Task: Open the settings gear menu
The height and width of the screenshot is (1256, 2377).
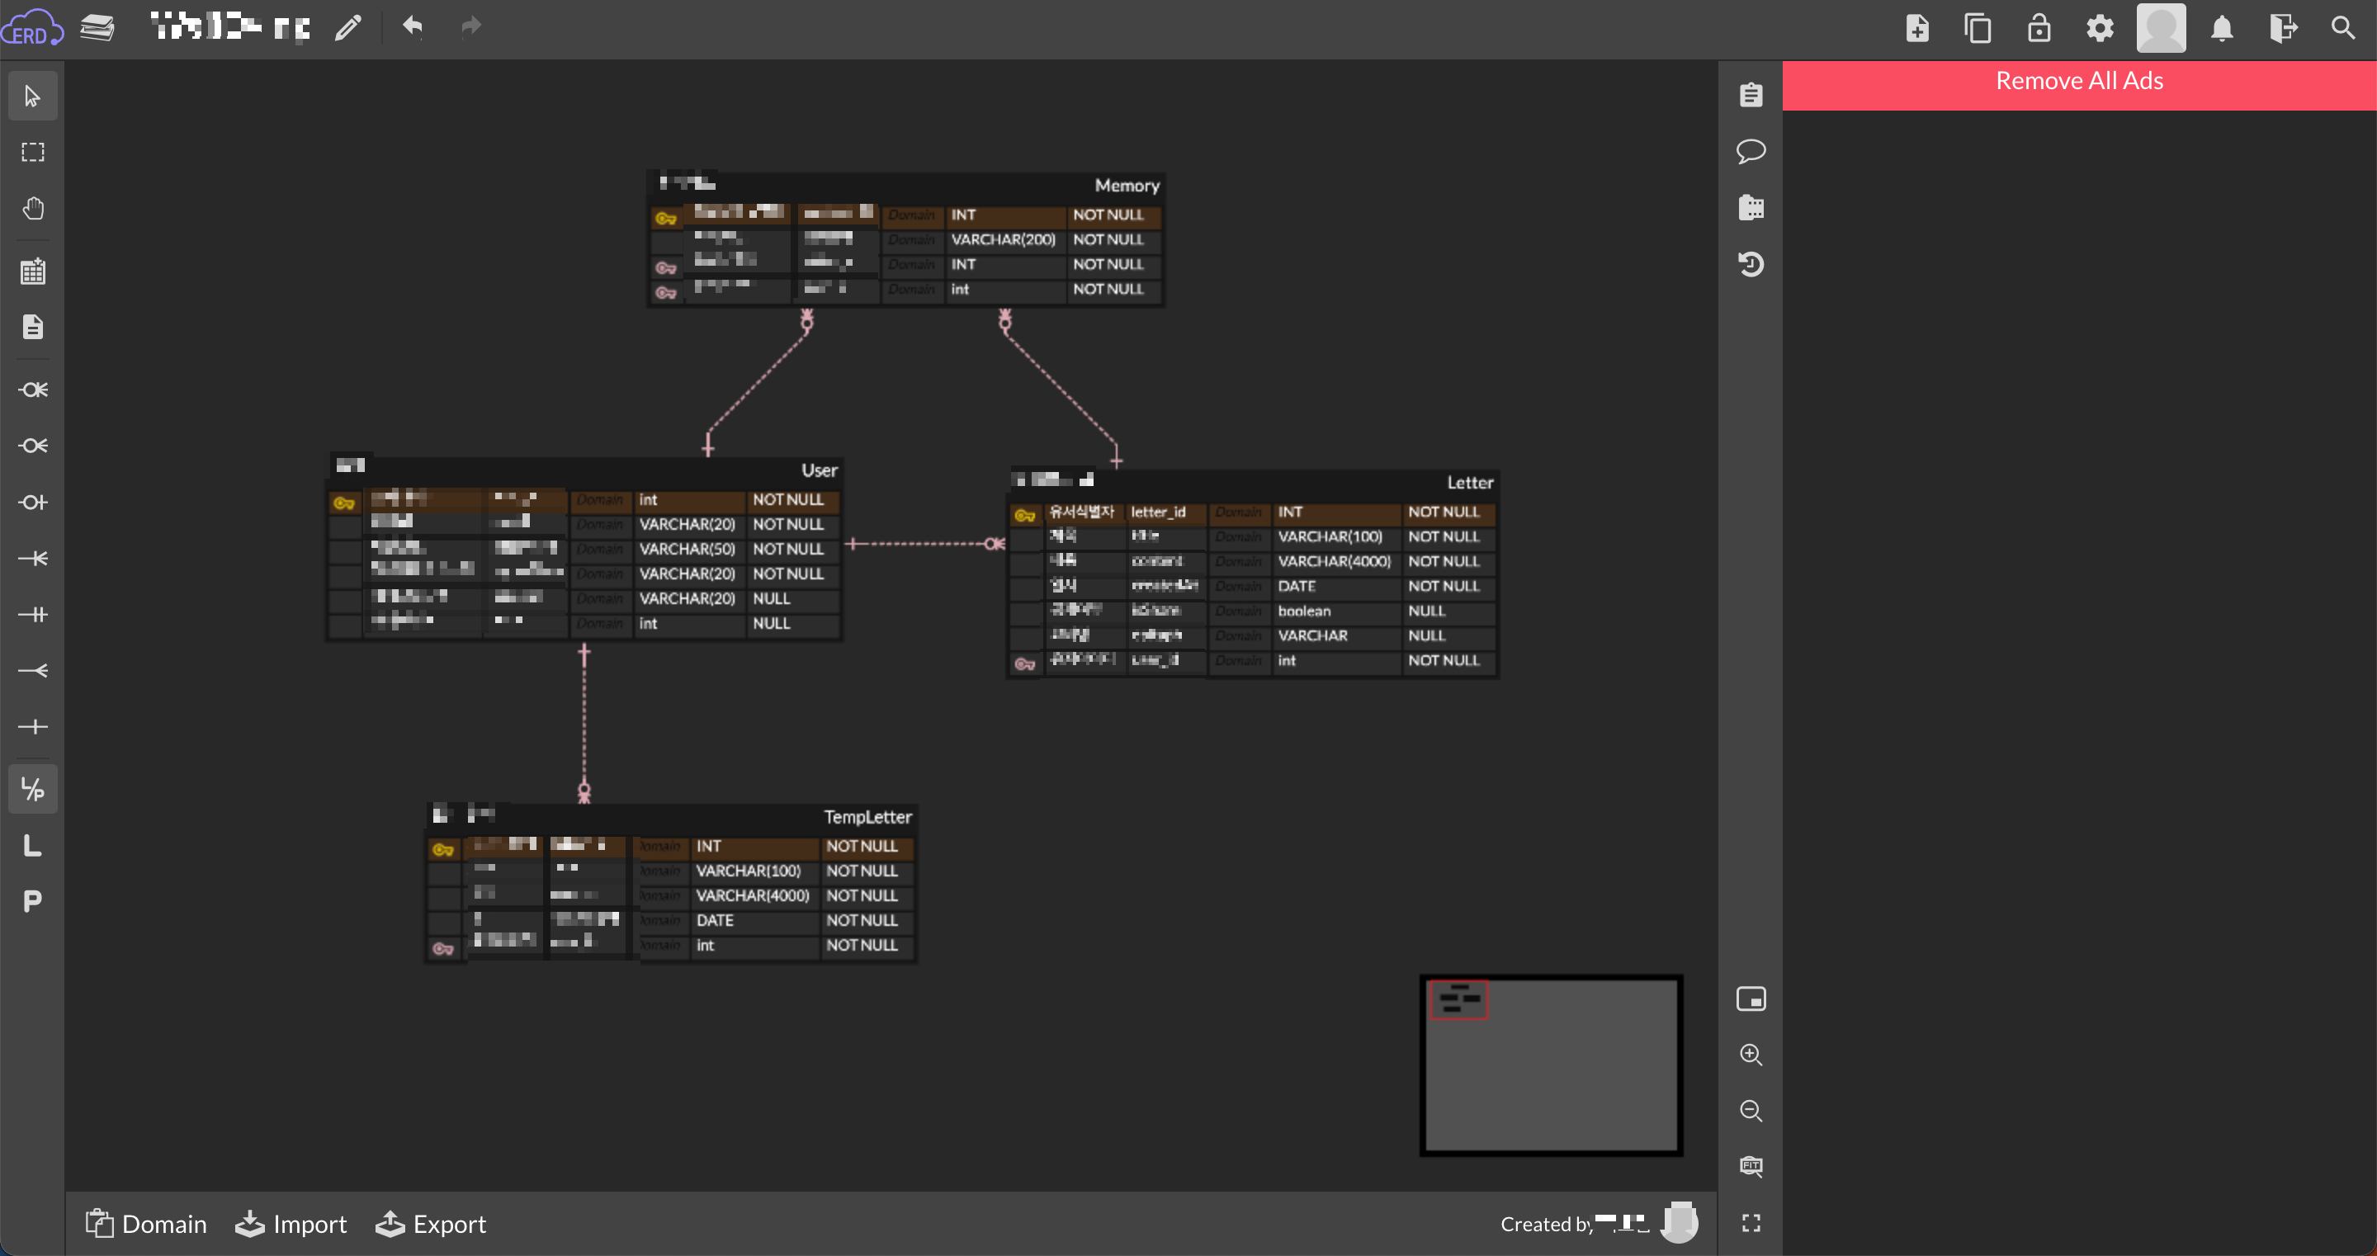Action: [x=2099, y=28]
